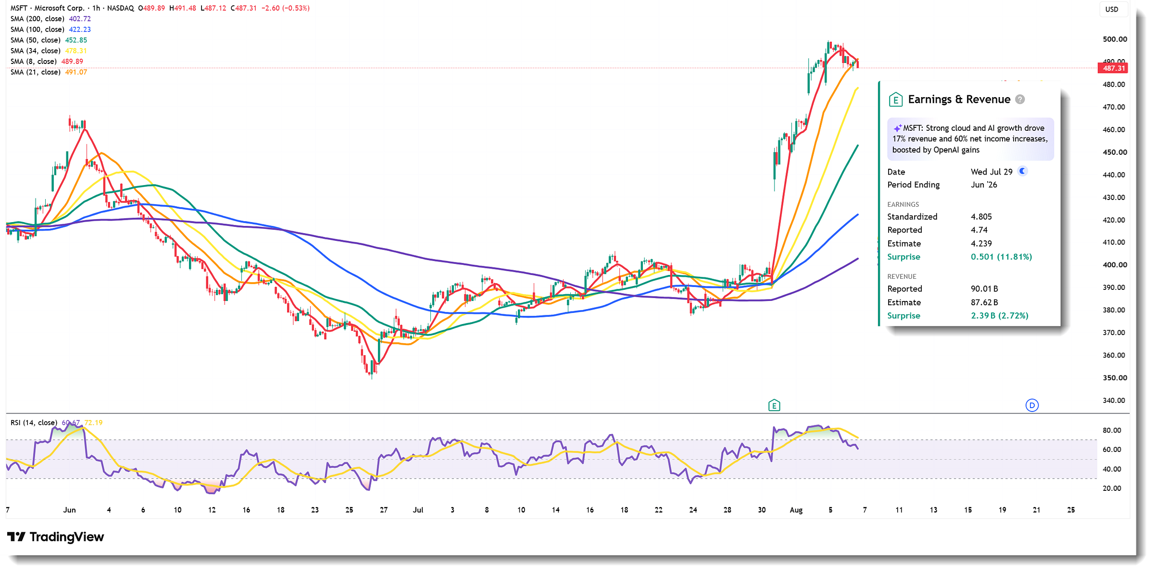Click the blue dividend 'D' marker on the timeline
The height and width of the screenshot is (573, 1154).
tap(1032, 405)
